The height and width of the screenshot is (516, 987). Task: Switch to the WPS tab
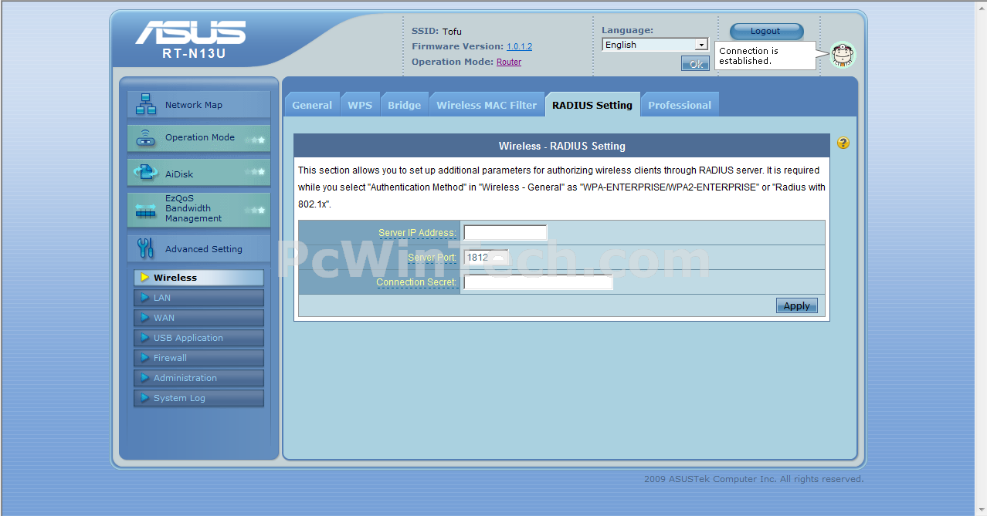360,105
